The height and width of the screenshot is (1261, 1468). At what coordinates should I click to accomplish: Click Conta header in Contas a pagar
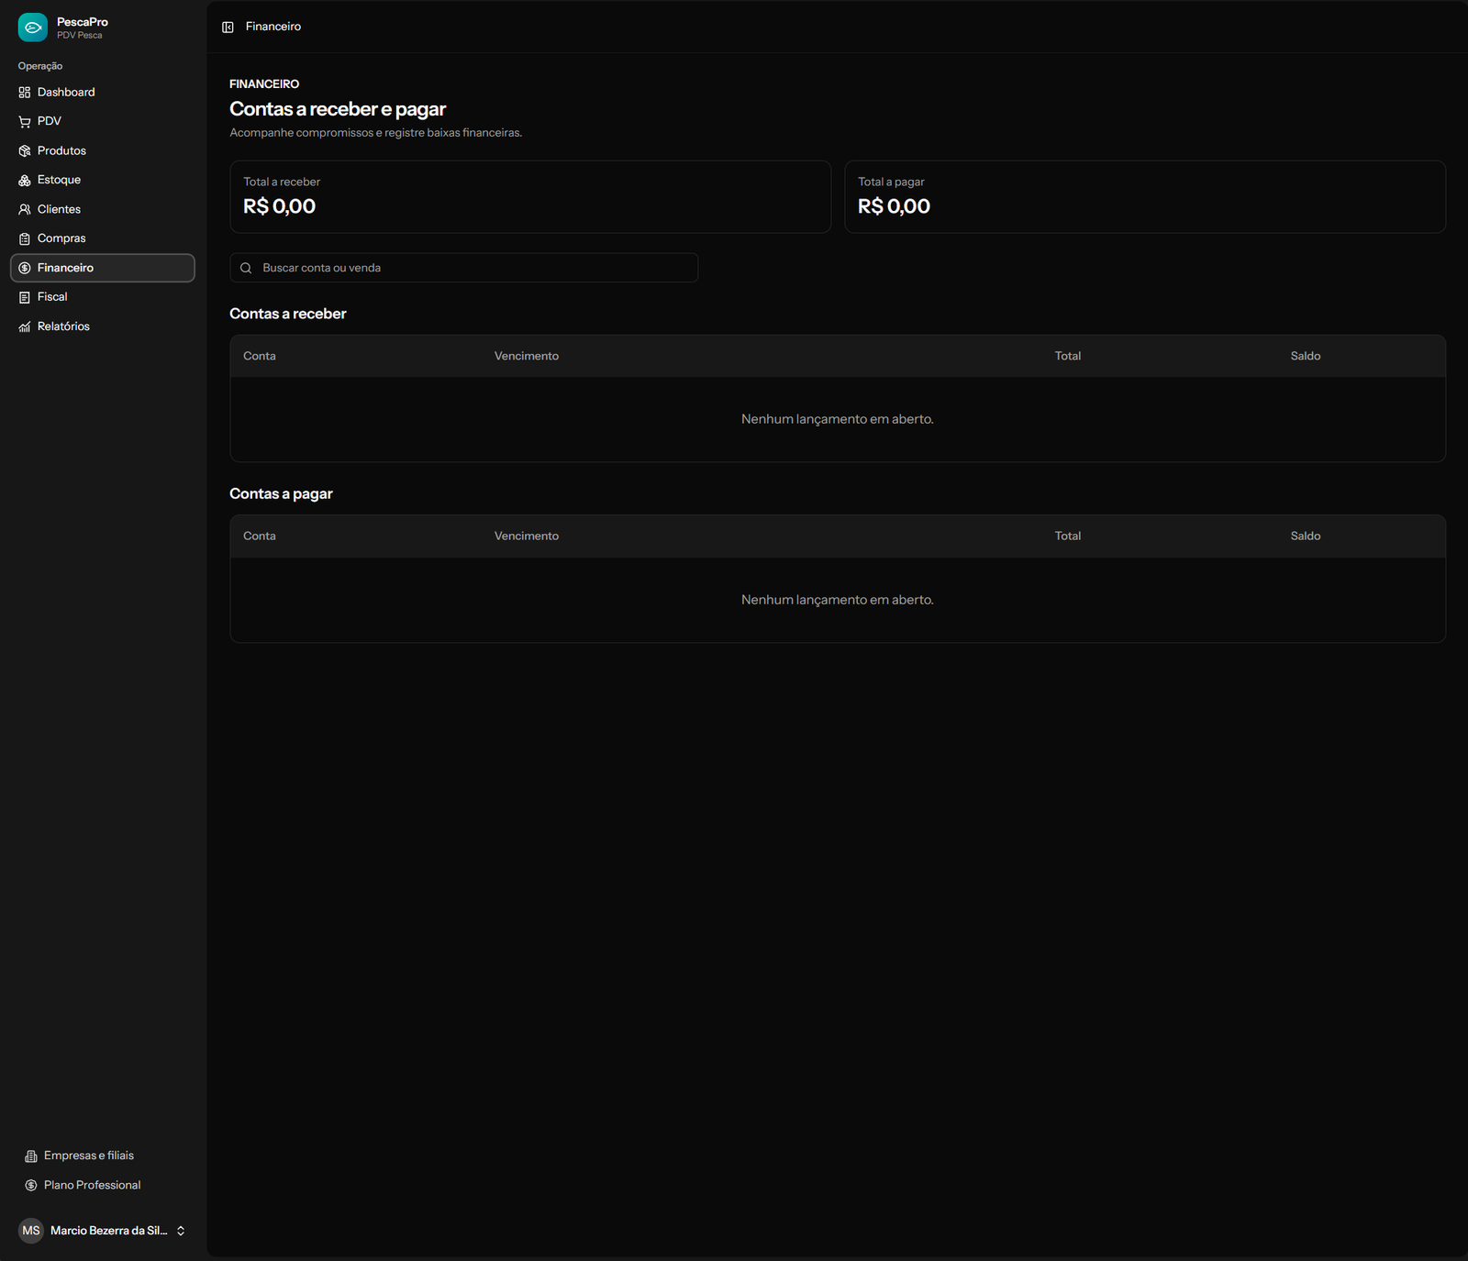(260, 536)
